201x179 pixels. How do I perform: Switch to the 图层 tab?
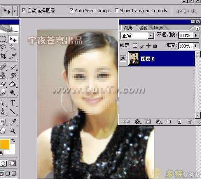(128, 28)
